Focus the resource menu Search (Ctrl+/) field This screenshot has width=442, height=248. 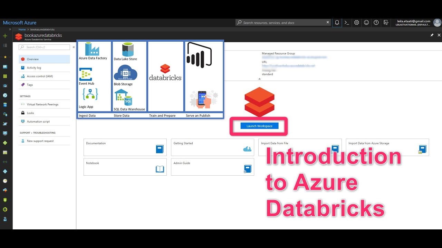[x=44, y=47]
